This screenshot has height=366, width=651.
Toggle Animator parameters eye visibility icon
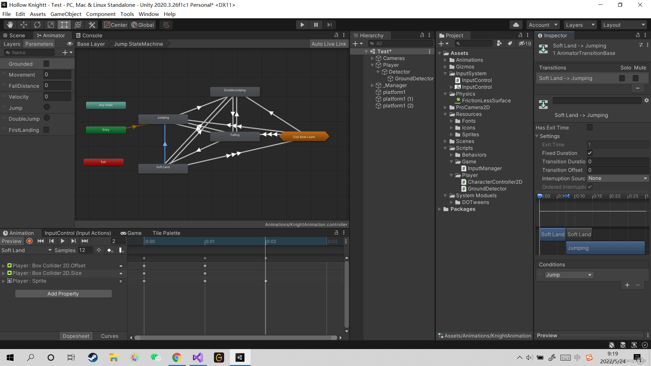[70, 44]
